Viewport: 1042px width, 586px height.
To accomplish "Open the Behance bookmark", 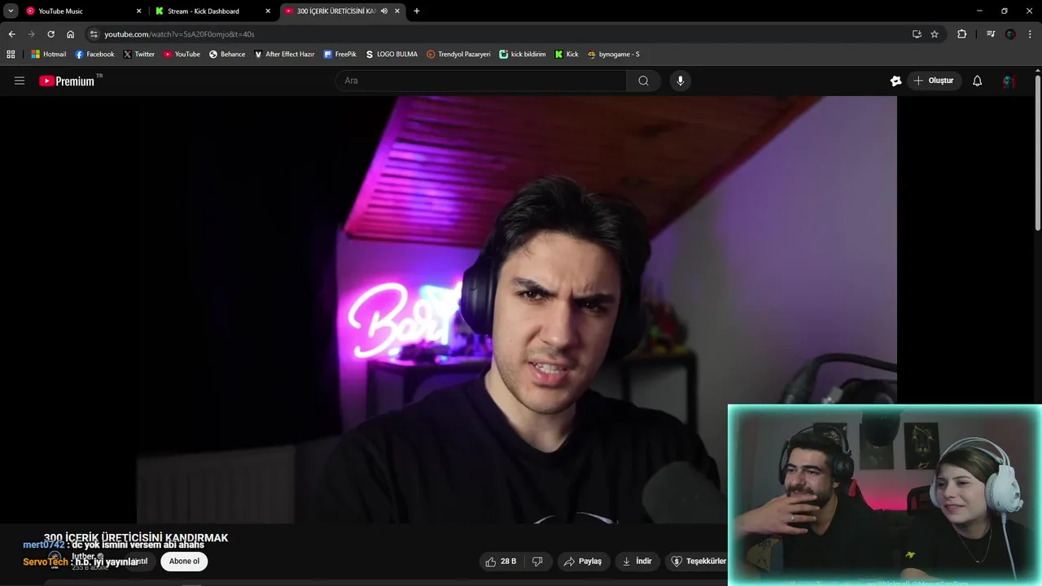I will 227,55.
